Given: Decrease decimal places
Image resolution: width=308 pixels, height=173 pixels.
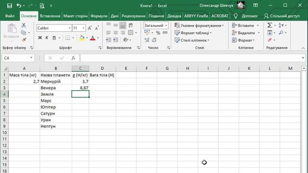Looking at the screenshot, I should pyautogui.click(x=154, y=40).
